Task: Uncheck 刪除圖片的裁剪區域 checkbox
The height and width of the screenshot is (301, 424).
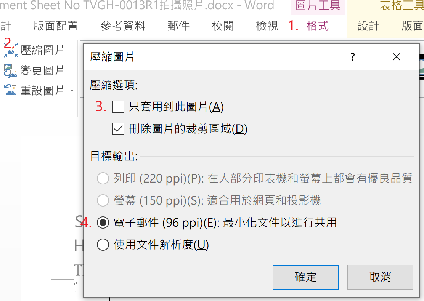Action: [x=118, y=129]
